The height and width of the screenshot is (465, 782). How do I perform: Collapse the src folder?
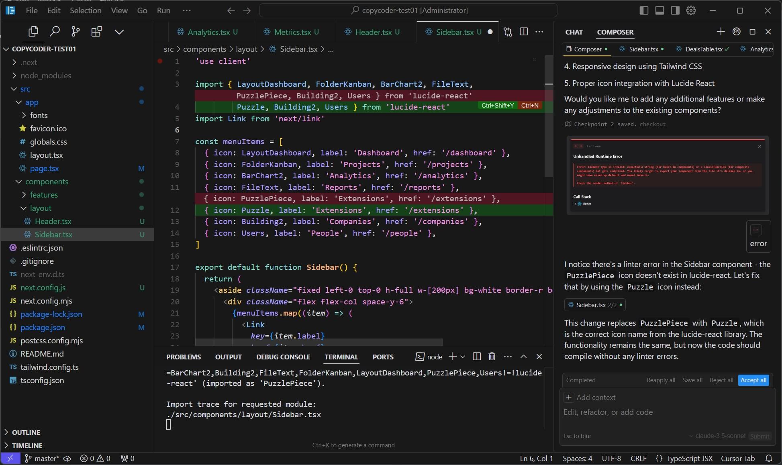coord(14,89)
